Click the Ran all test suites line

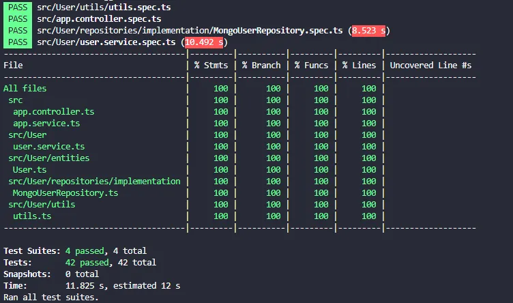pyautogui.click(x=51, y=298)
